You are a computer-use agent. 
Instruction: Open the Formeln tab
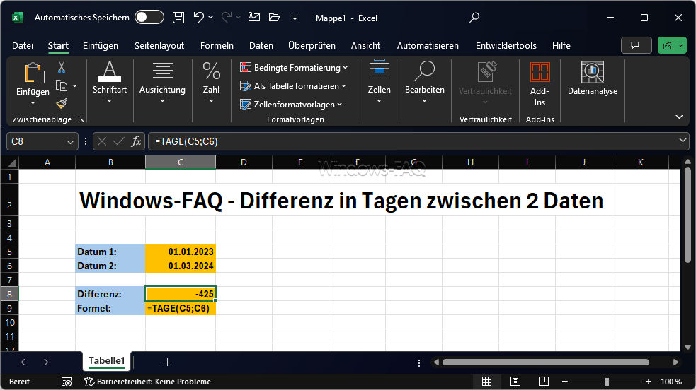coord(217,46)
